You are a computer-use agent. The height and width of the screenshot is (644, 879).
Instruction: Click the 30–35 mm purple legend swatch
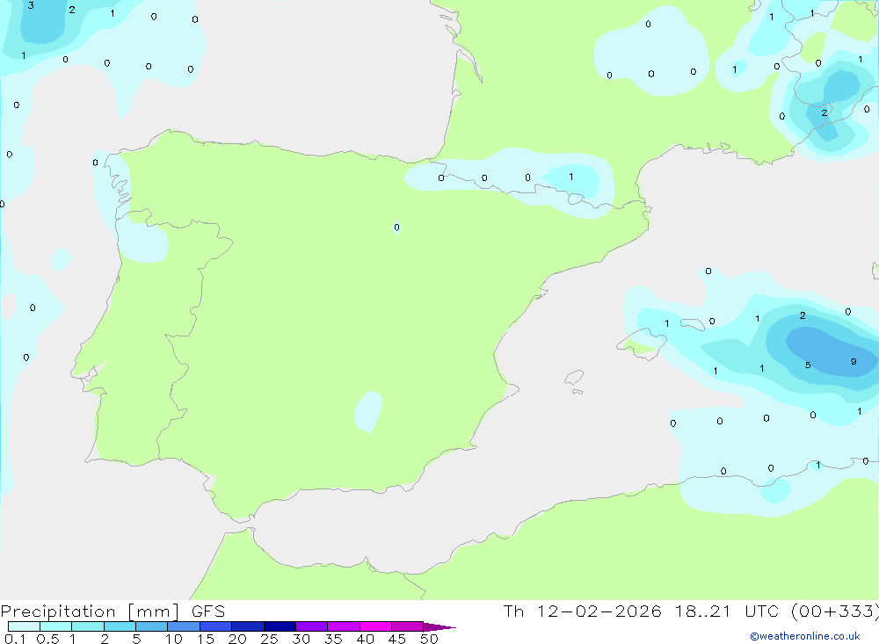311,626
